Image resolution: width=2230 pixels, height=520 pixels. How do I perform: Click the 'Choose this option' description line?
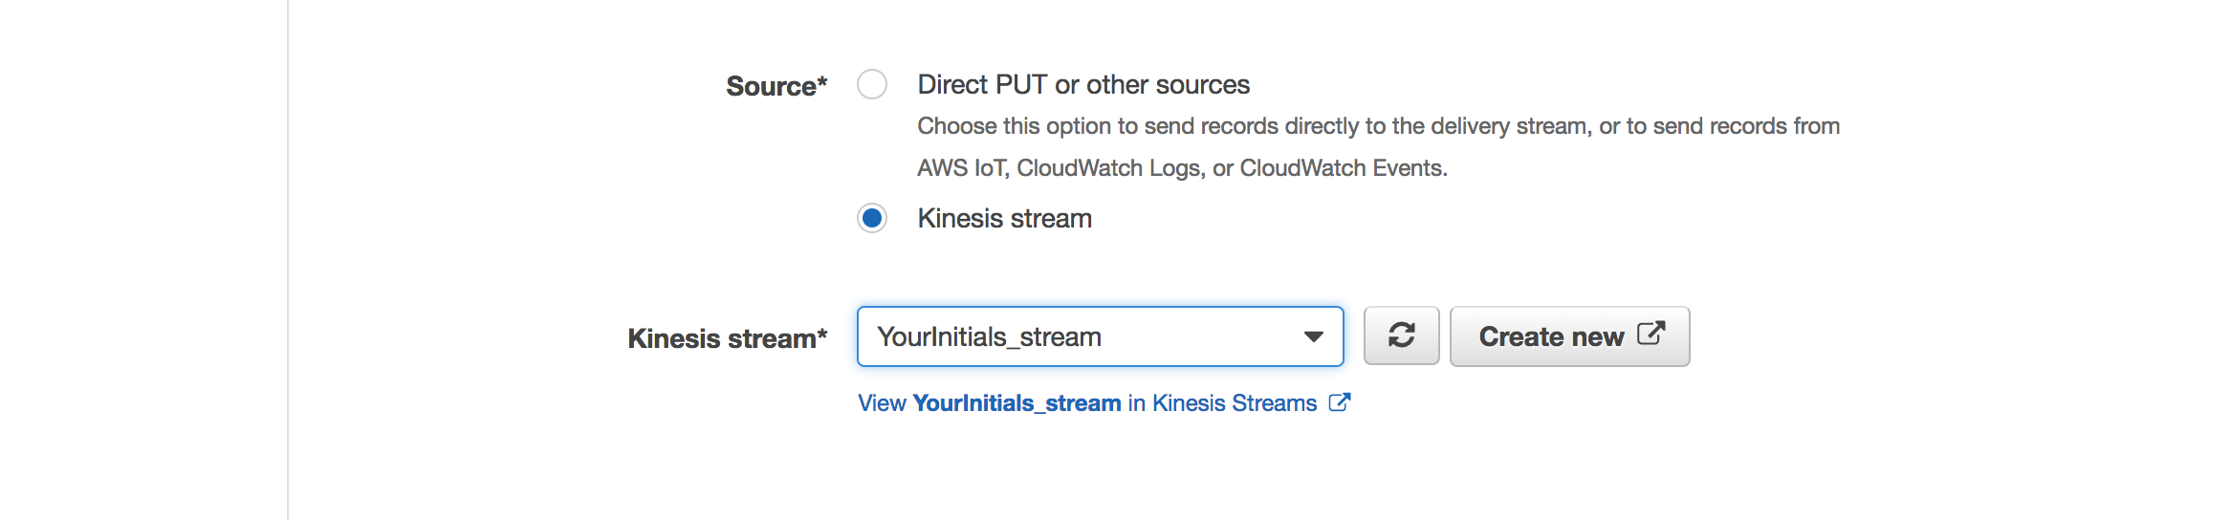pos(1378,126)
